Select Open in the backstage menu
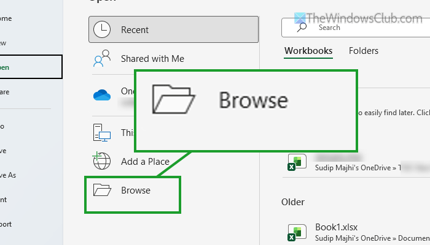The width and height of the screenshot is (430, 245). point(31,67)
